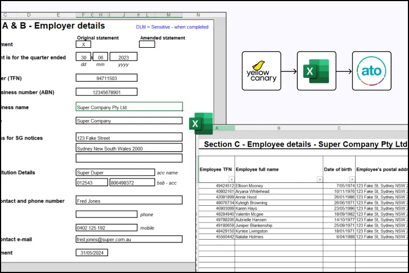
Task: Click the Annie Hood name cell
Action: [279, 197]
